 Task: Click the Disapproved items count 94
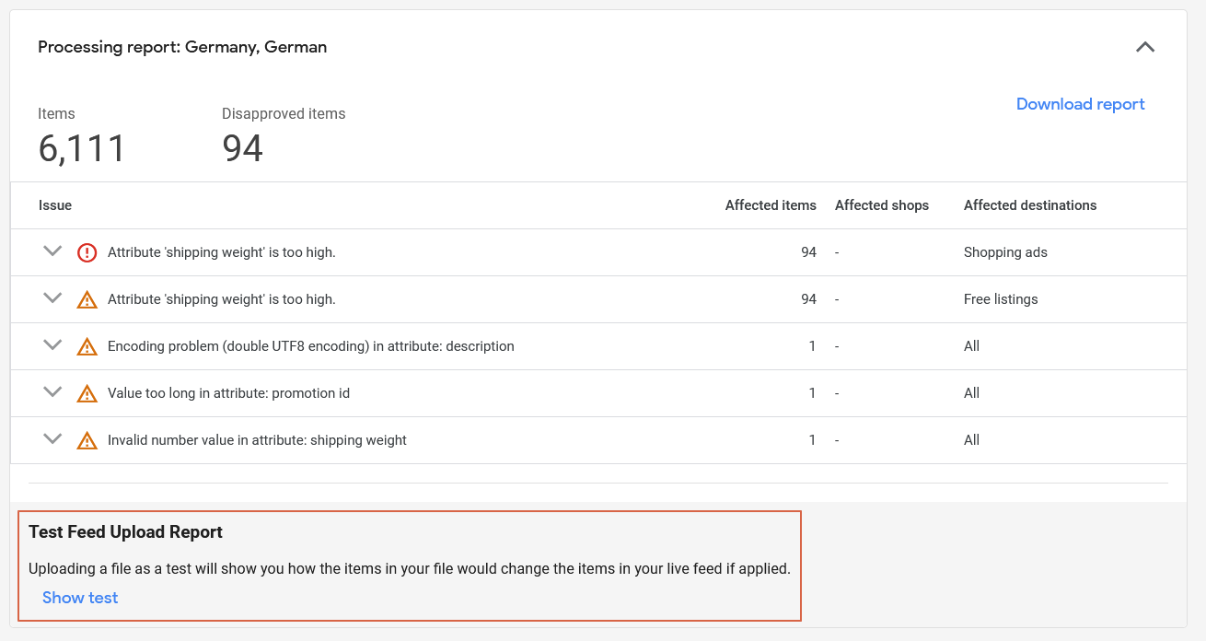pos(243,148)
